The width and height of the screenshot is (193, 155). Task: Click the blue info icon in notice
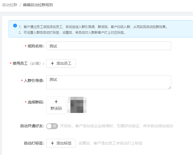[x=15, y=26]
